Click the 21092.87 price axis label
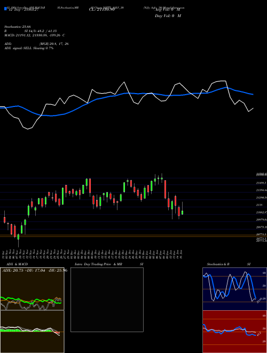The width and height of the screenshot is (267, 353). pyautogui.click(x=261, y=212)
